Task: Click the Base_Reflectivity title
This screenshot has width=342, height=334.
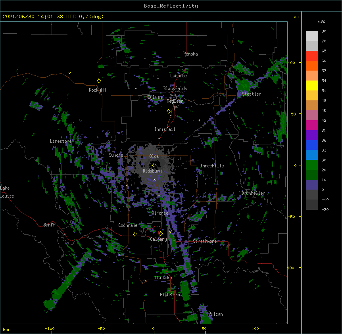Action: (x=171, y=6)
